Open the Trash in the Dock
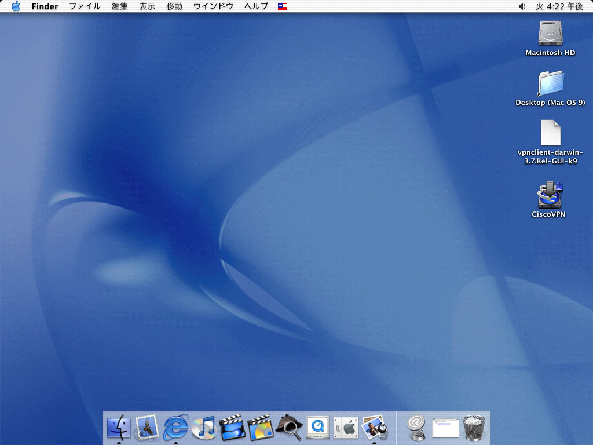This screenshot has width=593, height=445. (x=474, y=428)
